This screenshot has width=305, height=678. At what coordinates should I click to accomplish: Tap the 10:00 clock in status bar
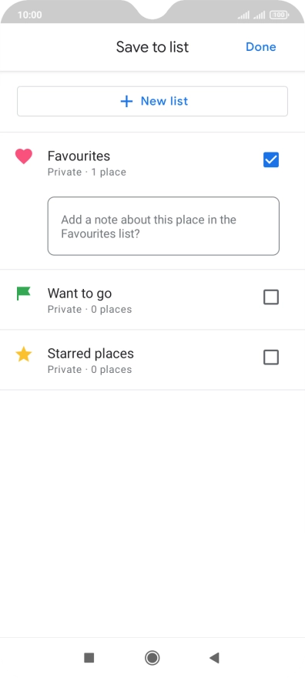coord(30,15)
